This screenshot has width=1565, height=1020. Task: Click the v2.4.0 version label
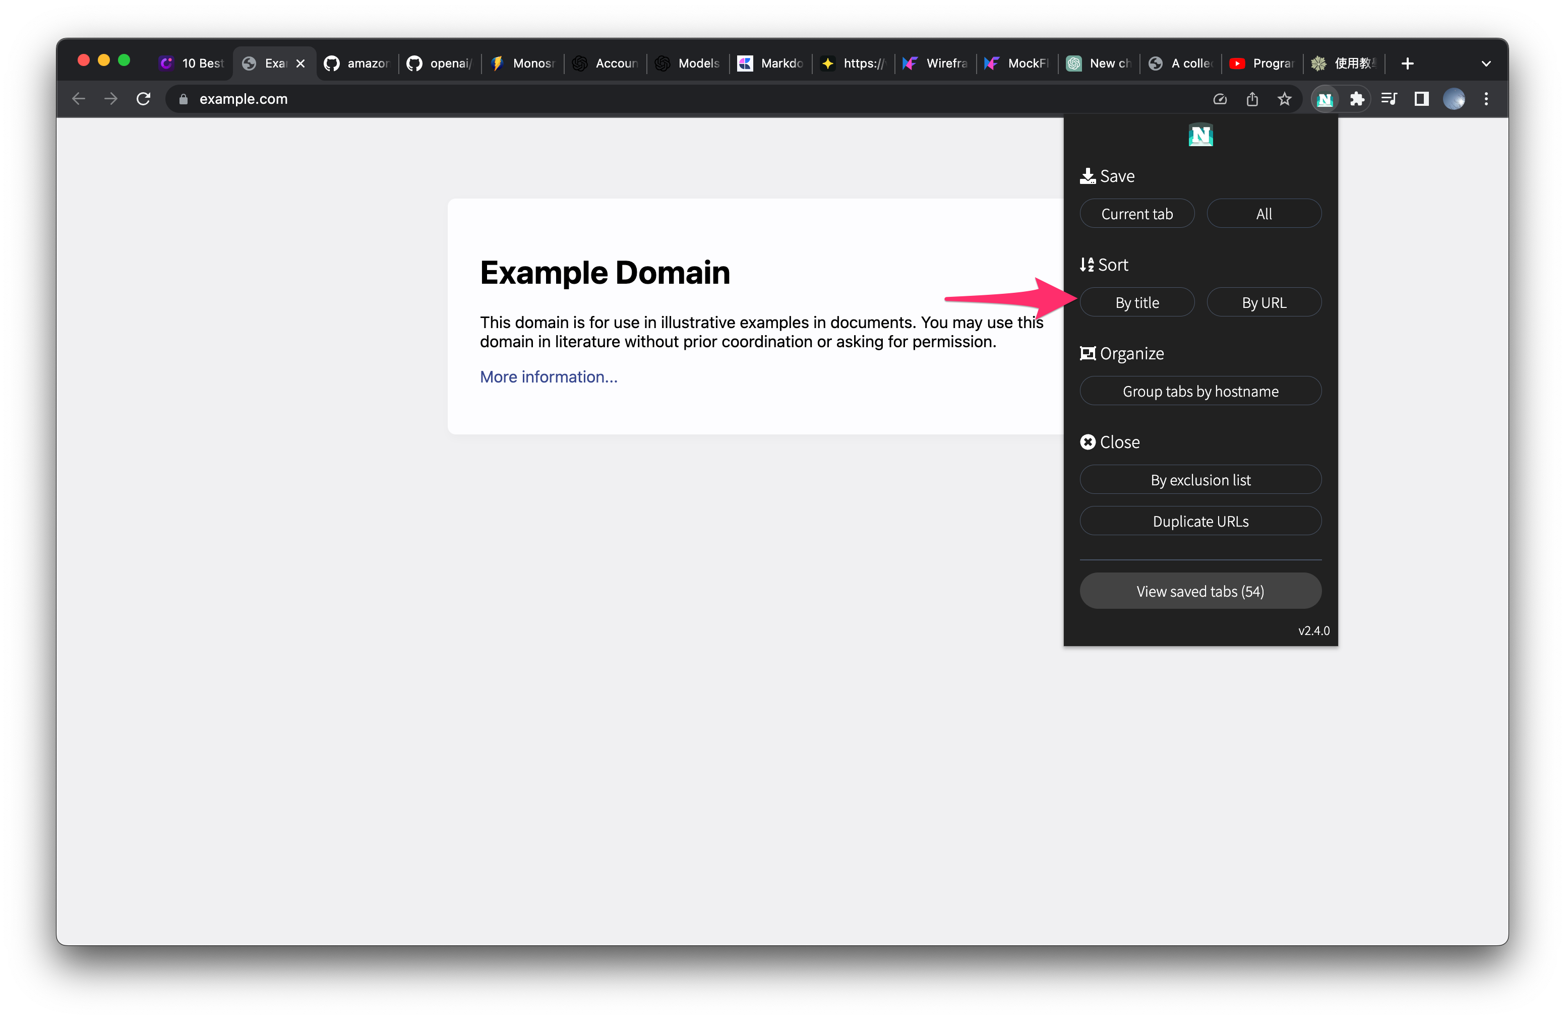click(1313, 630)
